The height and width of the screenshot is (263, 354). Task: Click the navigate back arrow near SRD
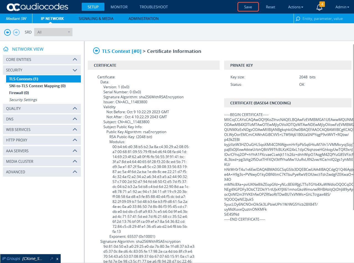pos(7,32)
